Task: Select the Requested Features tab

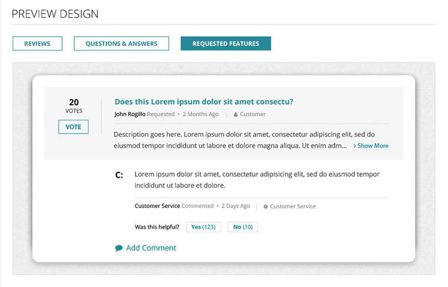Action: tap(226, 43)
